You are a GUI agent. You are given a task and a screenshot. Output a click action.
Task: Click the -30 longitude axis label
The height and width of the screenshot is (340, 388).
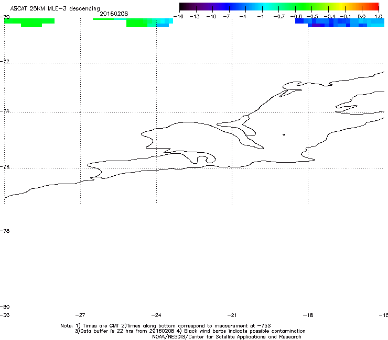pyautogui.click(x=5, y=315)
